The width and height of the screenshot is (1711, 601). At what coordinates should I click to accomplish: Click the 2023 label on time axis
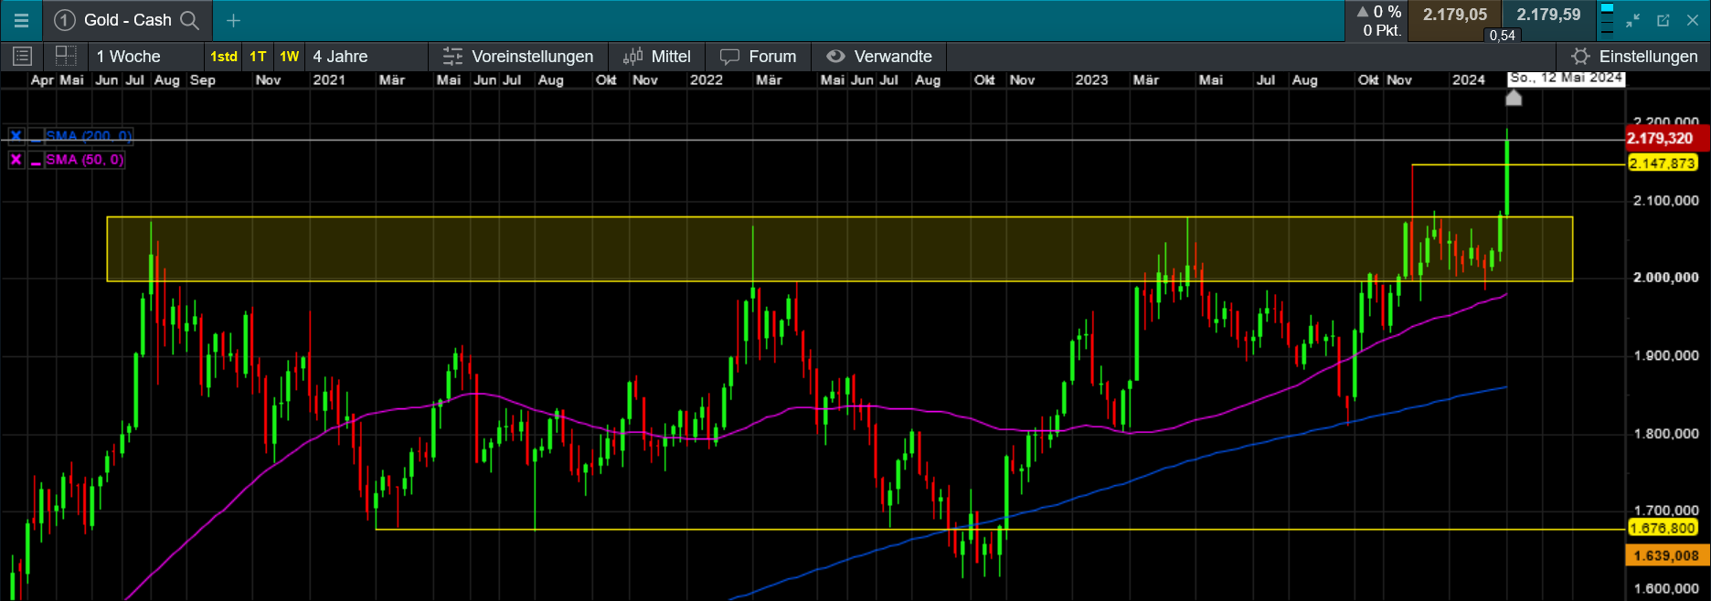point(1091,80)
